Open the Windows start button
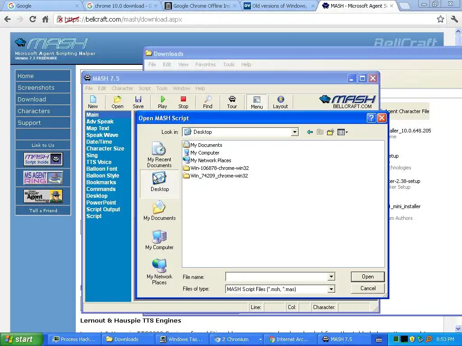Image resolution: width=462 pixels, height=346 pixels. pos(21,339)
